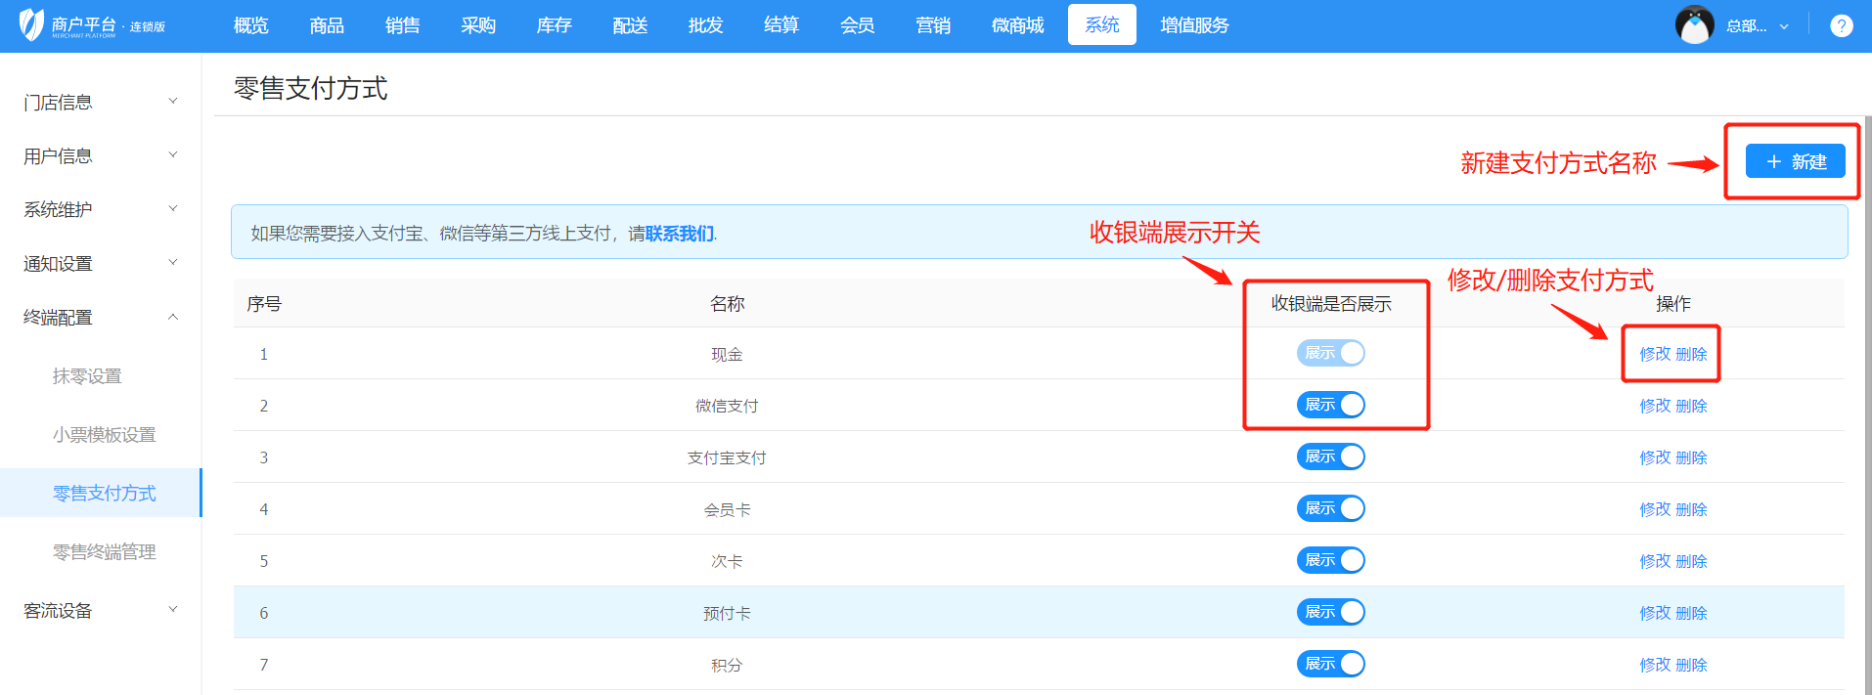The width and height of the screenshot is (1872, 695).
Task: Click 修改 for the 现金 payment row
Action: click(x=1655, y=354)
